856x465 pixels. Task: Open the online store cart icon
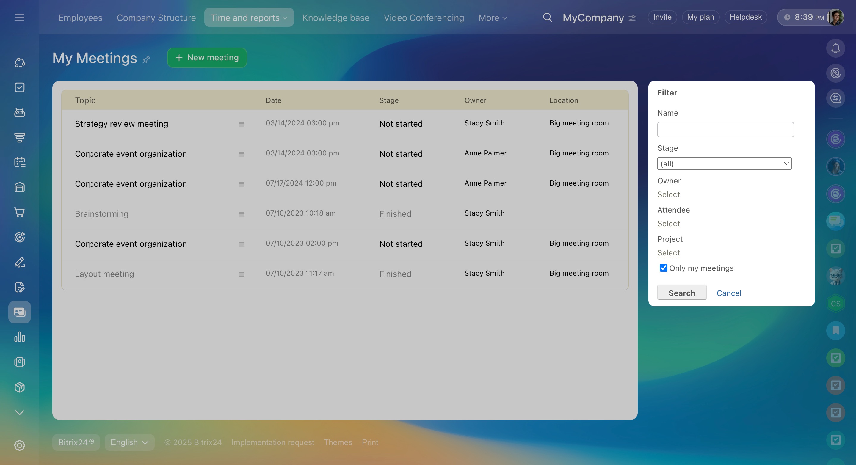(20, 212)
